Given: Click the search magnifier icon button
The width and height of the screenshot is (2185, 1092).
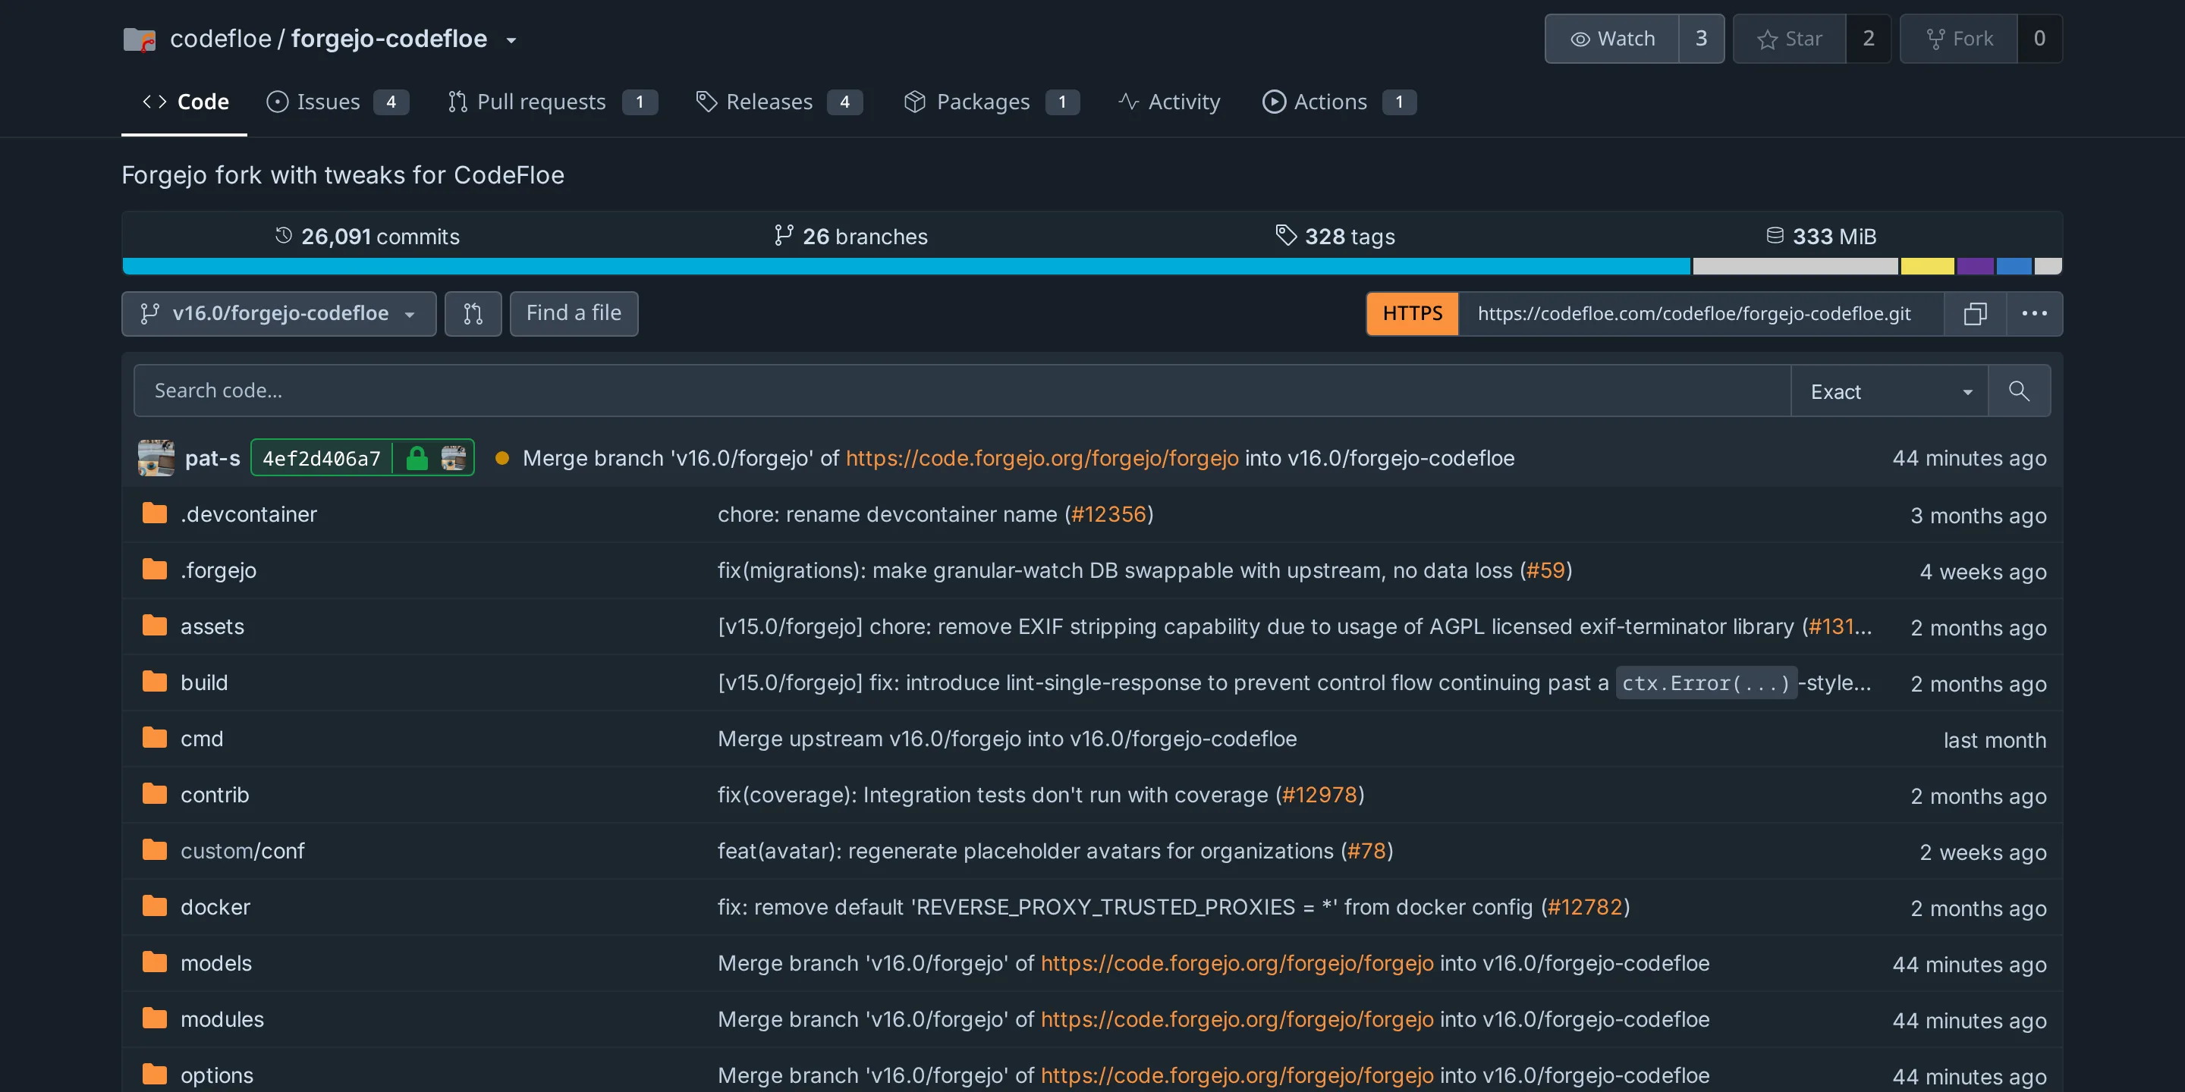Looking at the screenshot, I should [x=2019, y=391].
